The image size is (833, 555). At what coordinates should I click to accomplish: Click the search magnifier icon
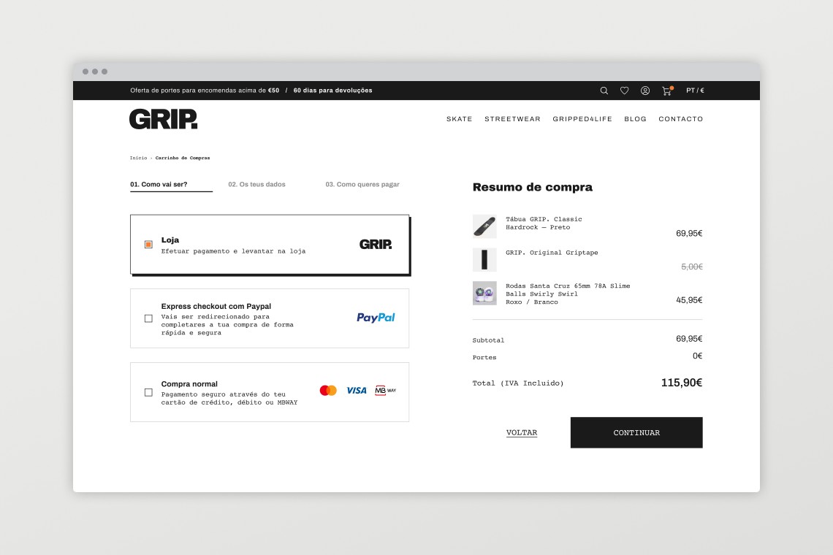[x=604, y=91]
